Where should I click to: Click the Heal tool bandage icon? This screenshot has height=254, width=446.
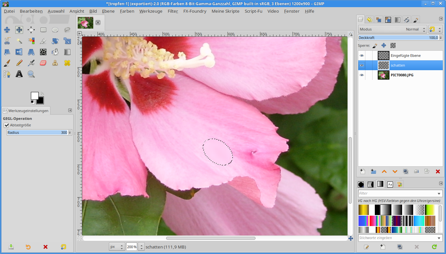[x=67, y=63]
